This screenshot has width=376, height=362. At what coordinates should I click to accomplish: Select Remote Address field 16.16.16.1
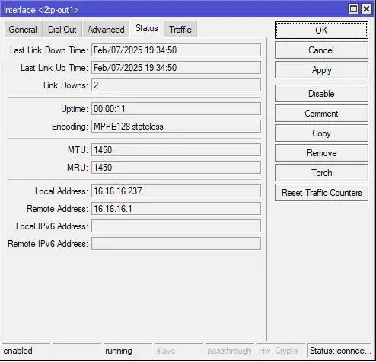click(176, 209)
